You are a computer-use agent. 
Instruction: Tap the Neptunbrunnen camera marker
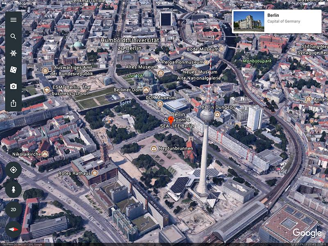(154, 148)
